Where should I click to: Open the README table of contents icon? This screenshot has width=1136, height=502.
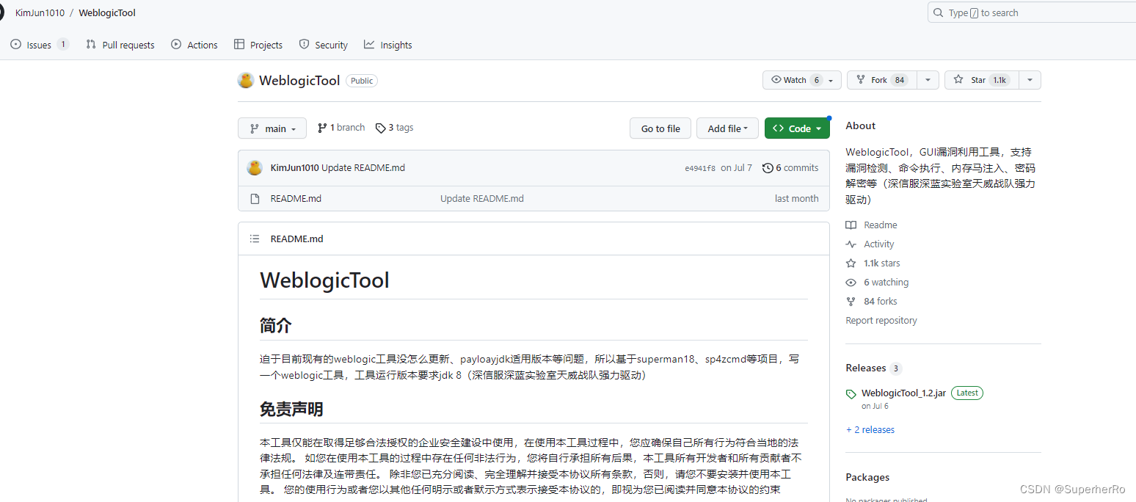tap(255, 239)
